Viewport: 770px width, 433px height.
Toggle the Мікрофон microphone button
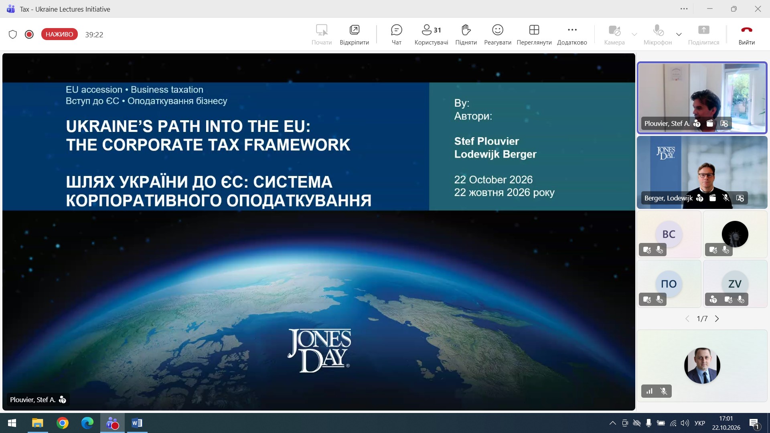658,34
